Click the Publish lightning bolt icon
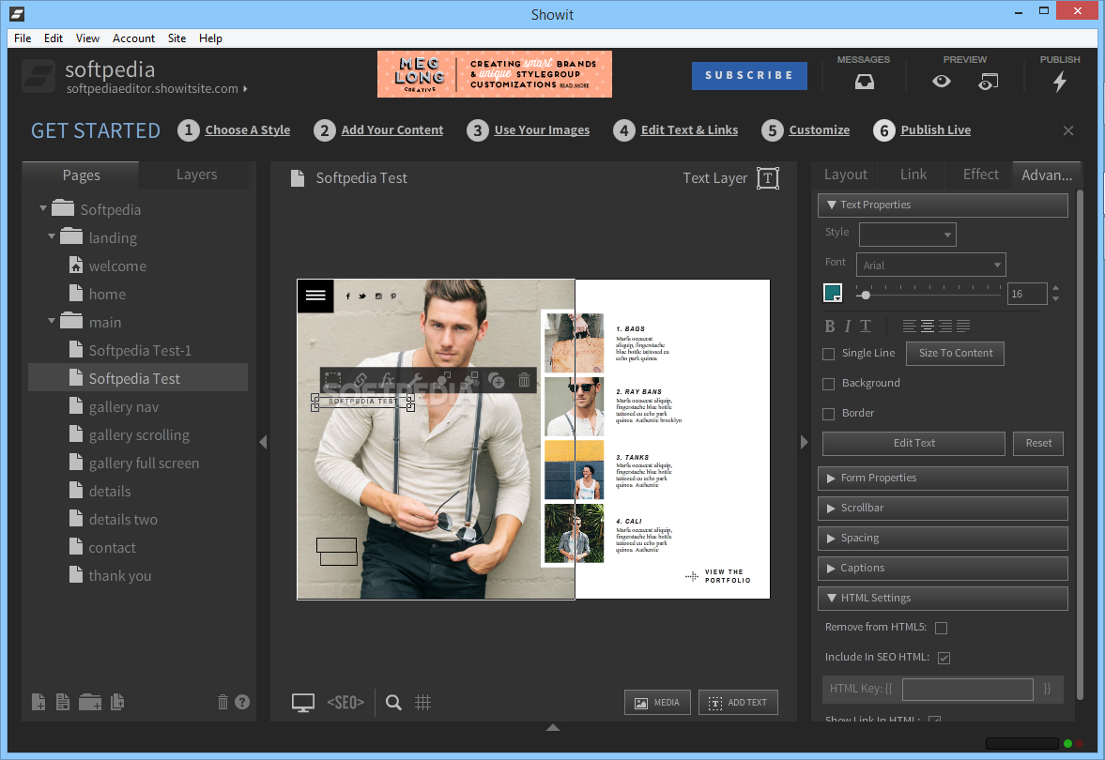Screen dimensions: 1105x760 click(1059, 82)
